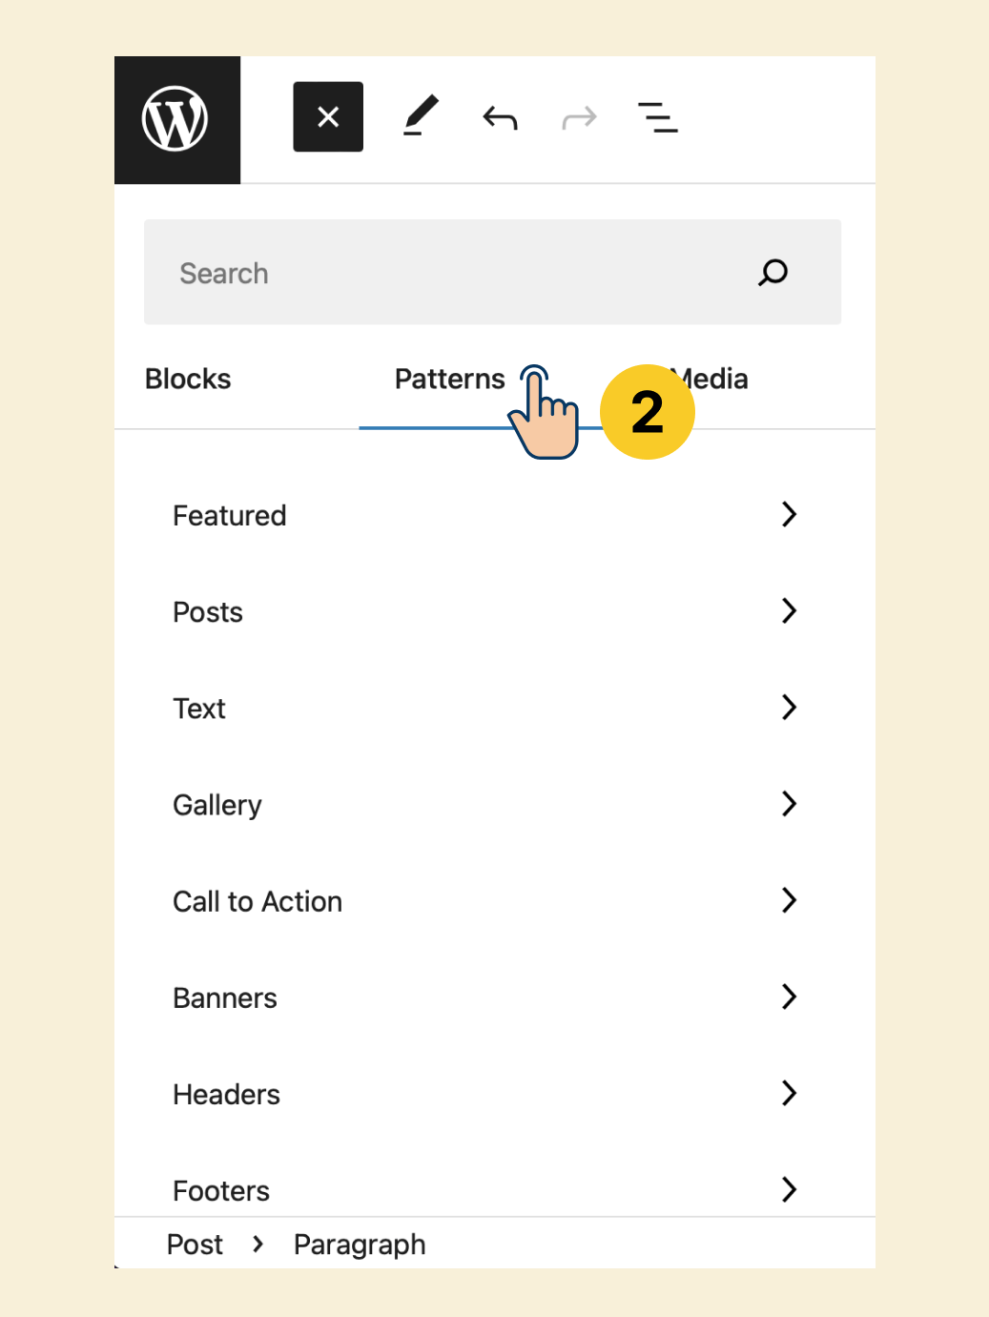Switch to the Blocks tab
This screenshot has width=989, height=1317.
coord(188,380)
